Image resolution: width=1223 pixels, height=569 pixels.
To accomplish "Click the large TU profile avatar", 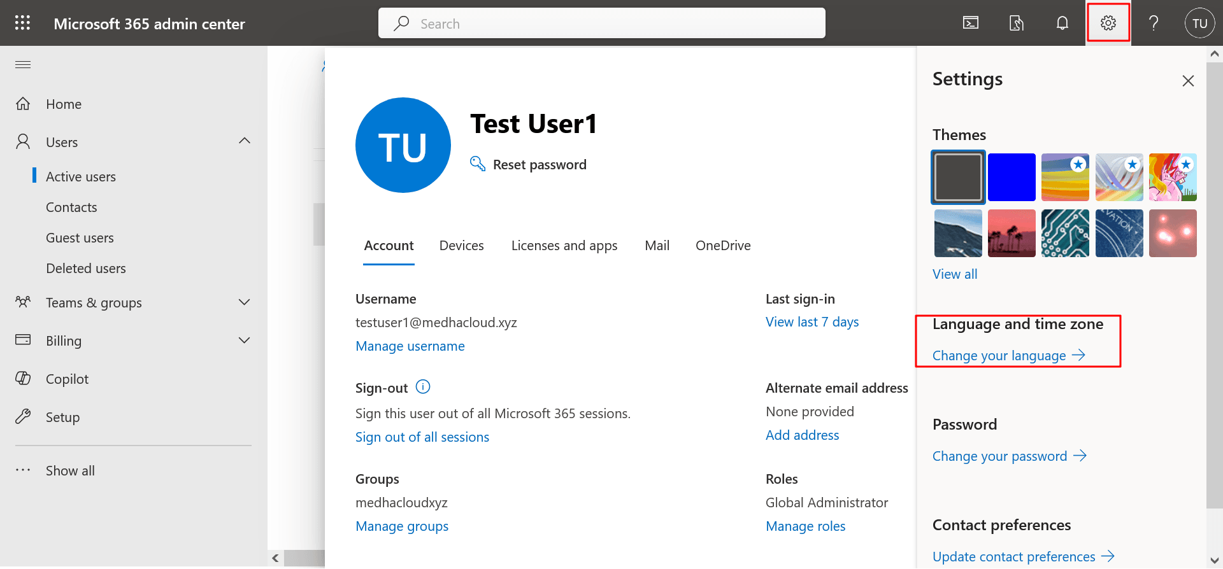I will coord(403,145).
